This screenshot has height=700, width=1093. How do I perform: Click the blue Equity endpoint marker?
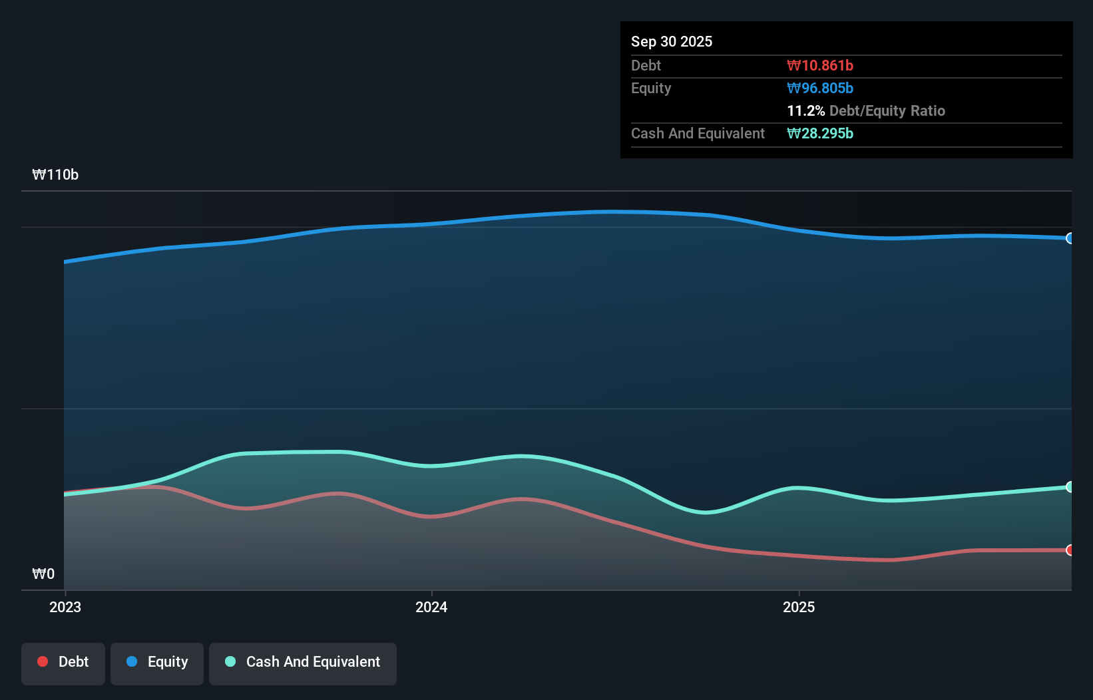click(1070, 238)
